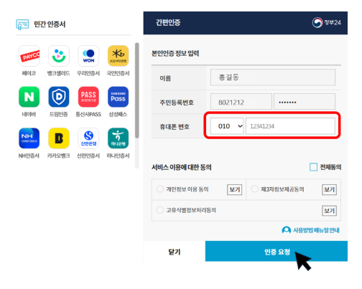Viewport: 362px width, 289px height.
Task: Choose the Bank Salad (뱅크샐러드) icon
Action: tap(59, 56)
